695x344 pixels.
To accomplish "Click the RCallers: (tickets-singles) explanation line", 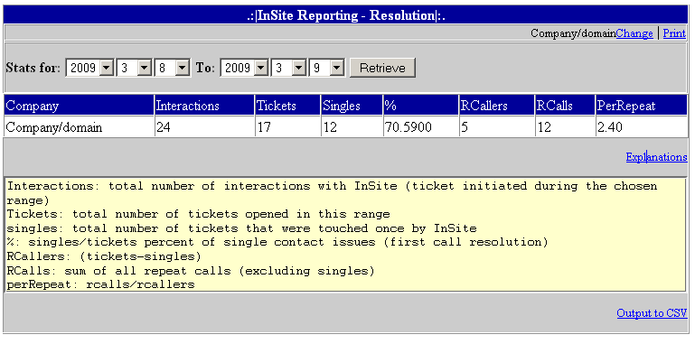I will tap(104, 256).
